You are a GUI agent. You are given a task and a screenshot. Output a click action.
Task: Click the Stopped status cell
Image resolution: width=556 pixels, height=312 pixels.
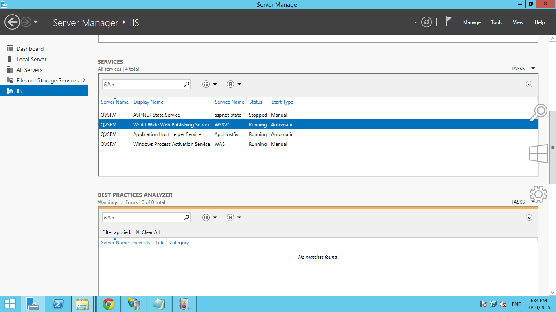(258, 115)
